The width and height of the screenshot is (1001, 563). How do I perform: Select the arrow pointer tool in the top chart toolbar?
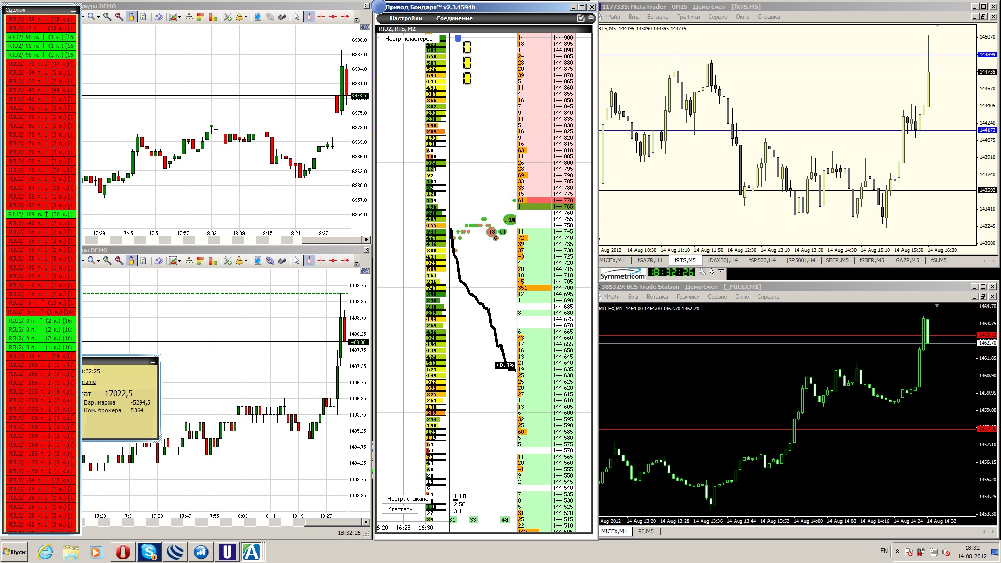pyautogui.click(x=297, y=17)
